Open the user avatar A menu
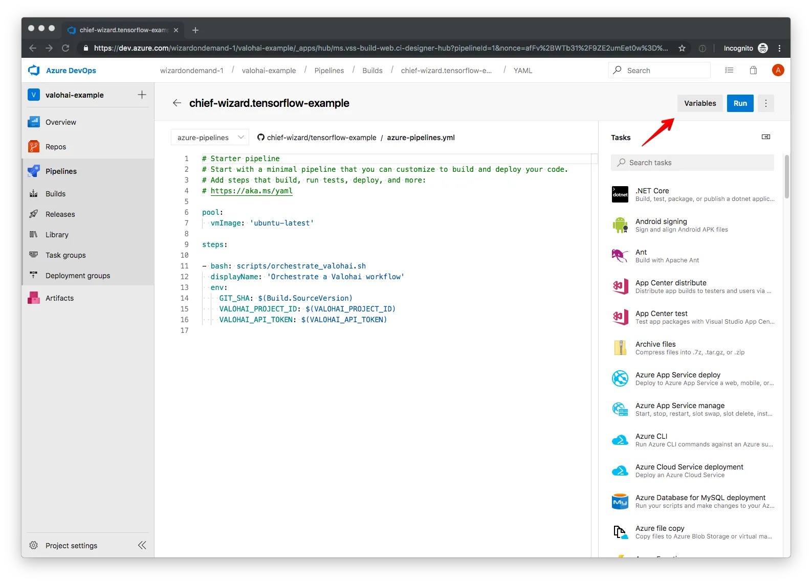 778,71
